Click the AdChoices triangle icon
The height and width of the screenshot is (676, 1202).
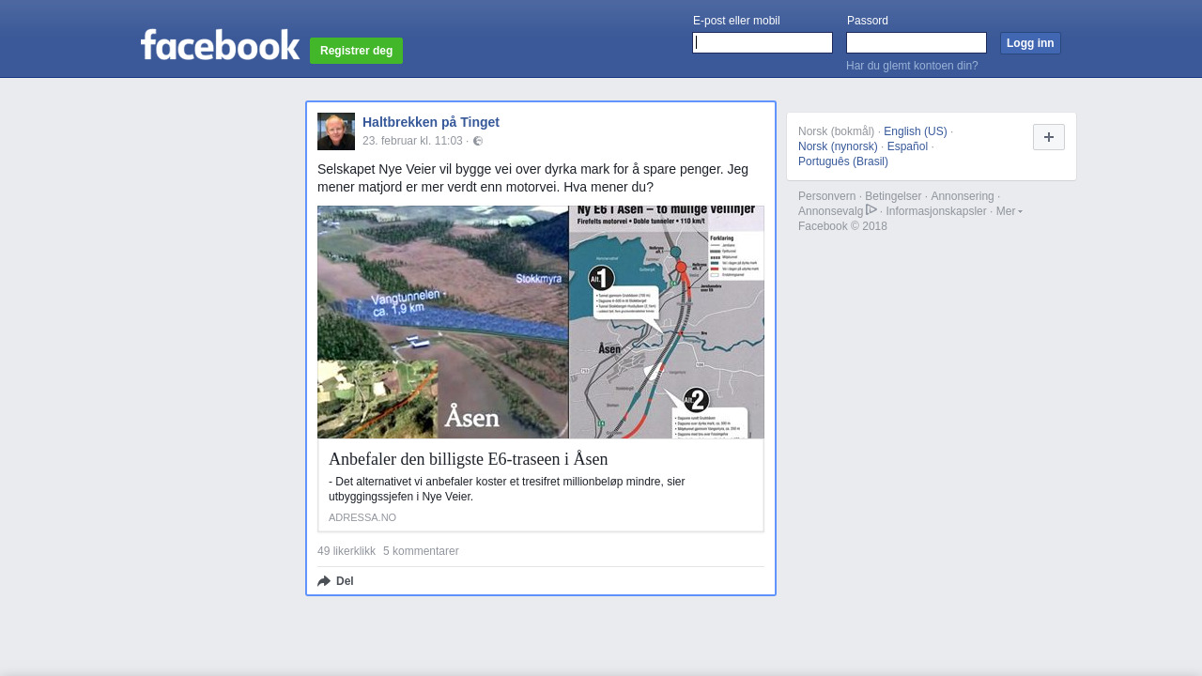tap(871, 210)
